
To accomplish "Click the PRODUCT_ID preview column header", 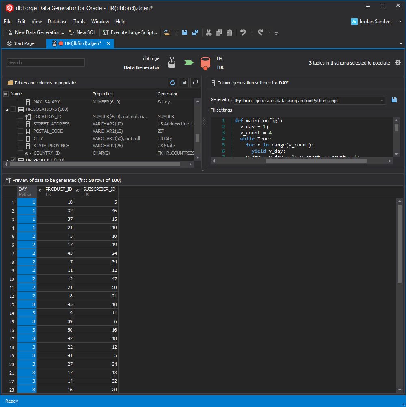I will (x=55, y=192).
